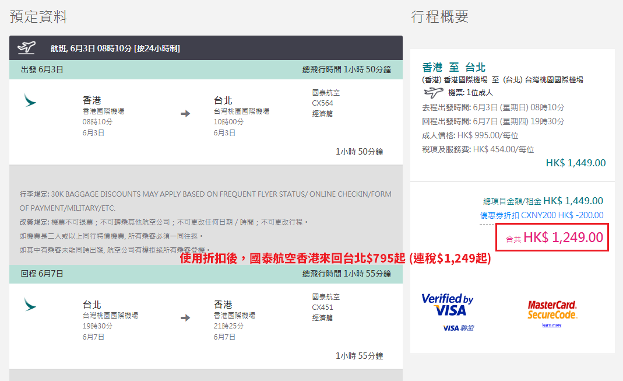Click Cathay Pacific logo beside return Taipei flight
623x381 pixels.
pyautogui.click(x=30, y=305)
